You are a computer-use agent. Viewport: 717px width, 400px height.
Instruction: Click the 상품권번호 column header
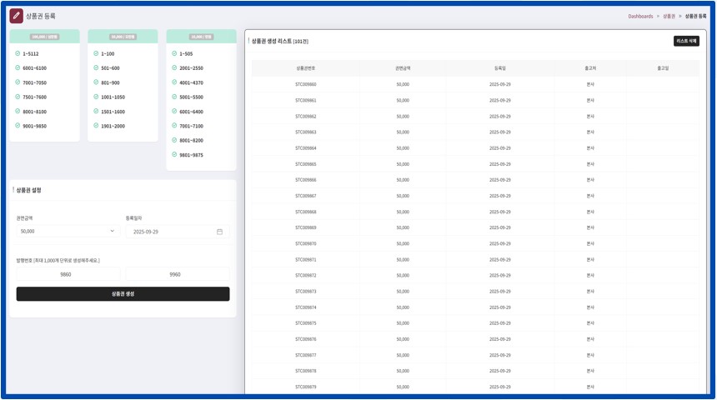click(x=305, y=68)
